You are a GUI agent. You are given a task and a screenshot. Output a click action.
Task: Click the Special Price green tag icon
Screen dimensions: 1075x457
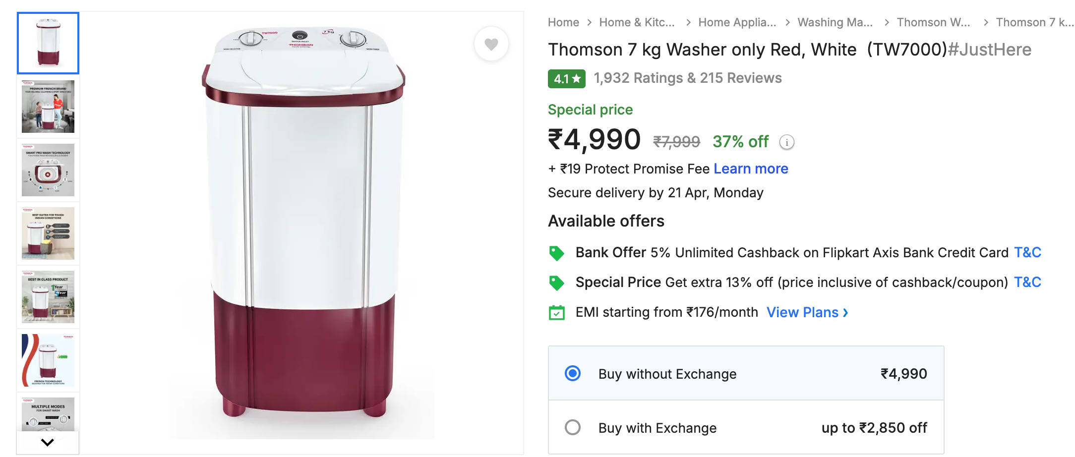pos(556,283)
